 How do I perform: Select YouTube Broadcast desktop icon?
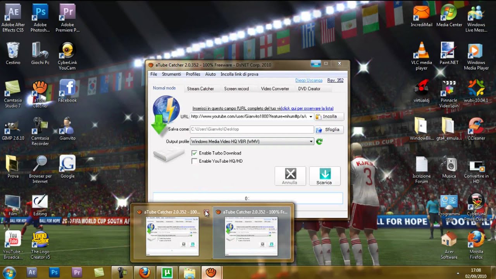click(x=13, y=245)
